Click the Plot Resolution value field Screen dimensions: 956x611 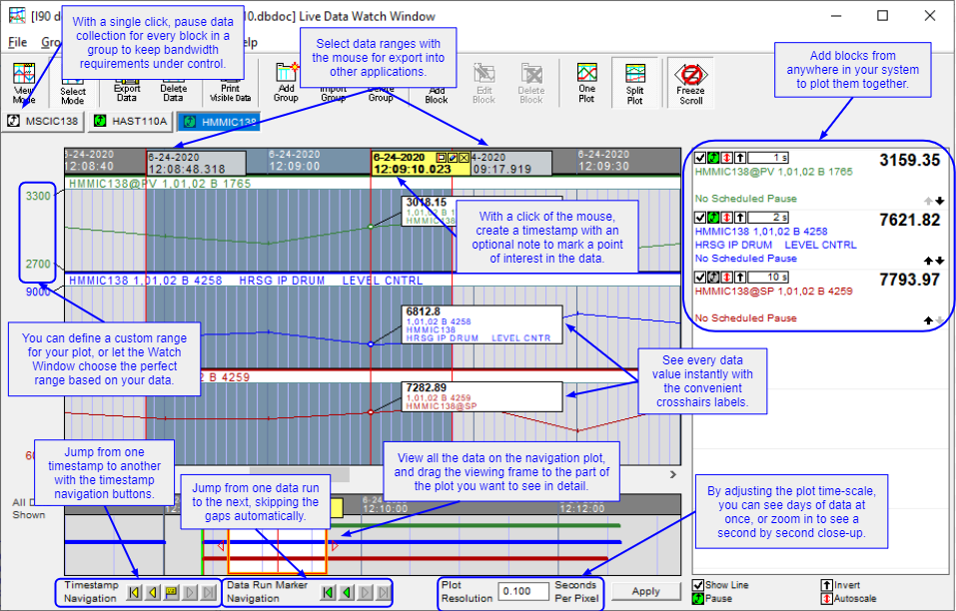521,591
